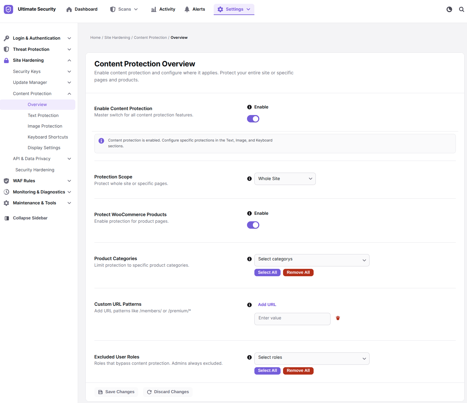Expand the Update Manager submenu chevron

point(69,83)
